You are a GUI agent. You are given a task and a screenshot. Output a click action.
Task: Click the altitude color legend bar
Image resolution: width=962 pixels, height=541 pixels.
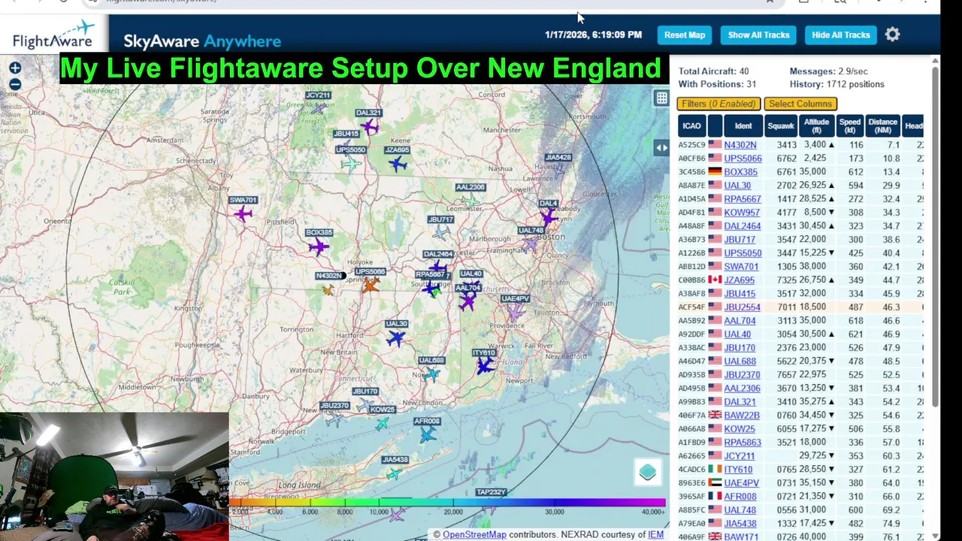pos(447,503)
